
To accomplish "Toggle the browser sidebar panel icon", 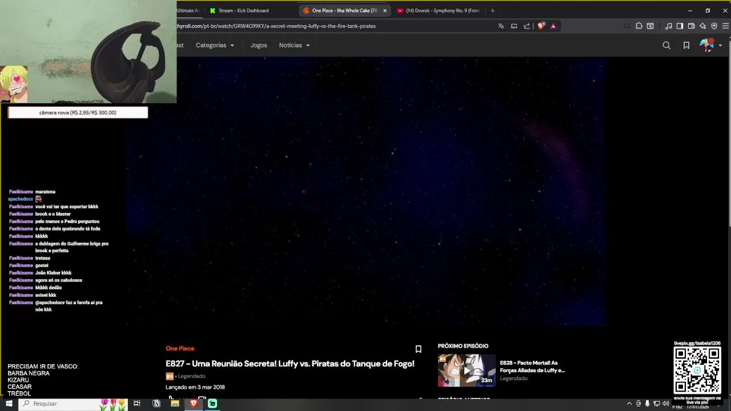I will point(680,26).
